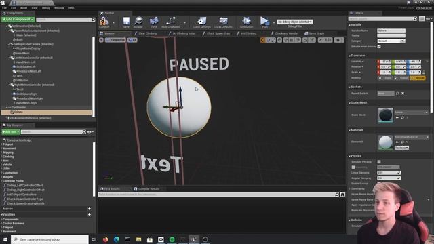Click the Perspective view button

coord(115,40)
